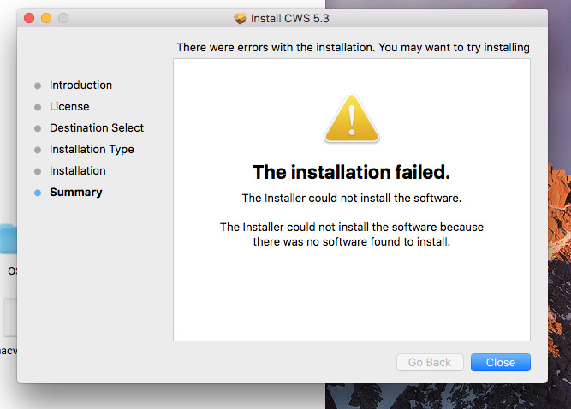Viewport: 571px width, 409px height.
Task: Go to the Destination Select step
Action: pos(97,128)
